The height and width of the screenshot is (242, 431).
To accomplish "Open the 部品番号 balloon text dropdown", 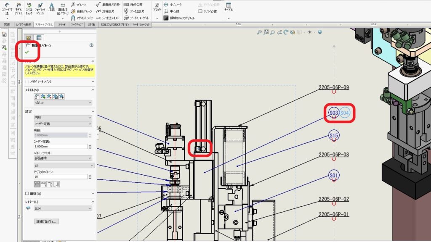I will (63, 158).
